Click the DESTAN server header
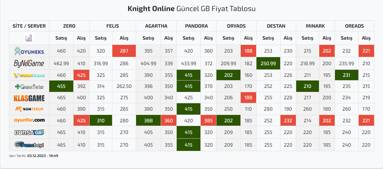 pyautogui.click(x=276, y=26)
